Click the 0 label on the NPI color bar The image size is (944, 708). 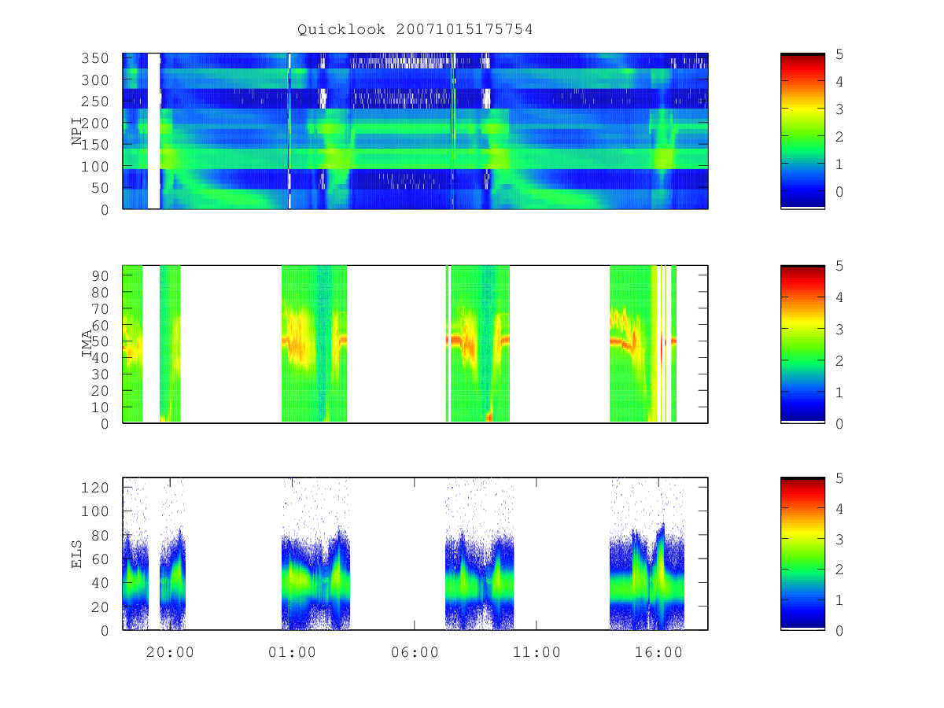[x=840, y=192]
